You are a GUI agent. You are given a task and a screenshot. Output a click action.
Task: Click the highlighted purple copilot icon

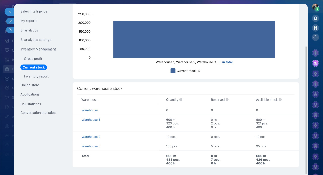pyautogui.click(x=315, y=63)
